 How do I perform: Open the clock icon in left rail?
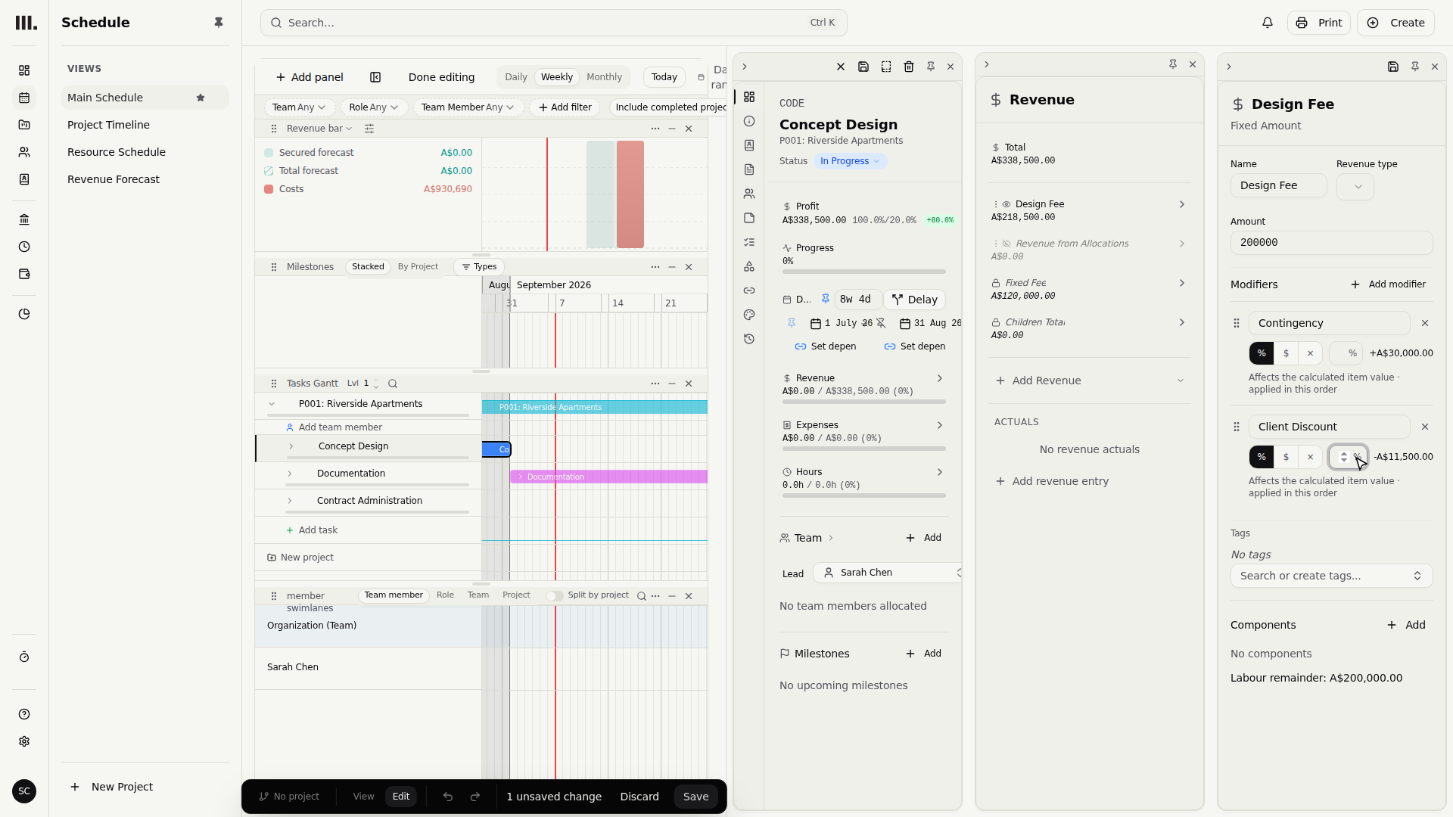(x=24, y=247)
